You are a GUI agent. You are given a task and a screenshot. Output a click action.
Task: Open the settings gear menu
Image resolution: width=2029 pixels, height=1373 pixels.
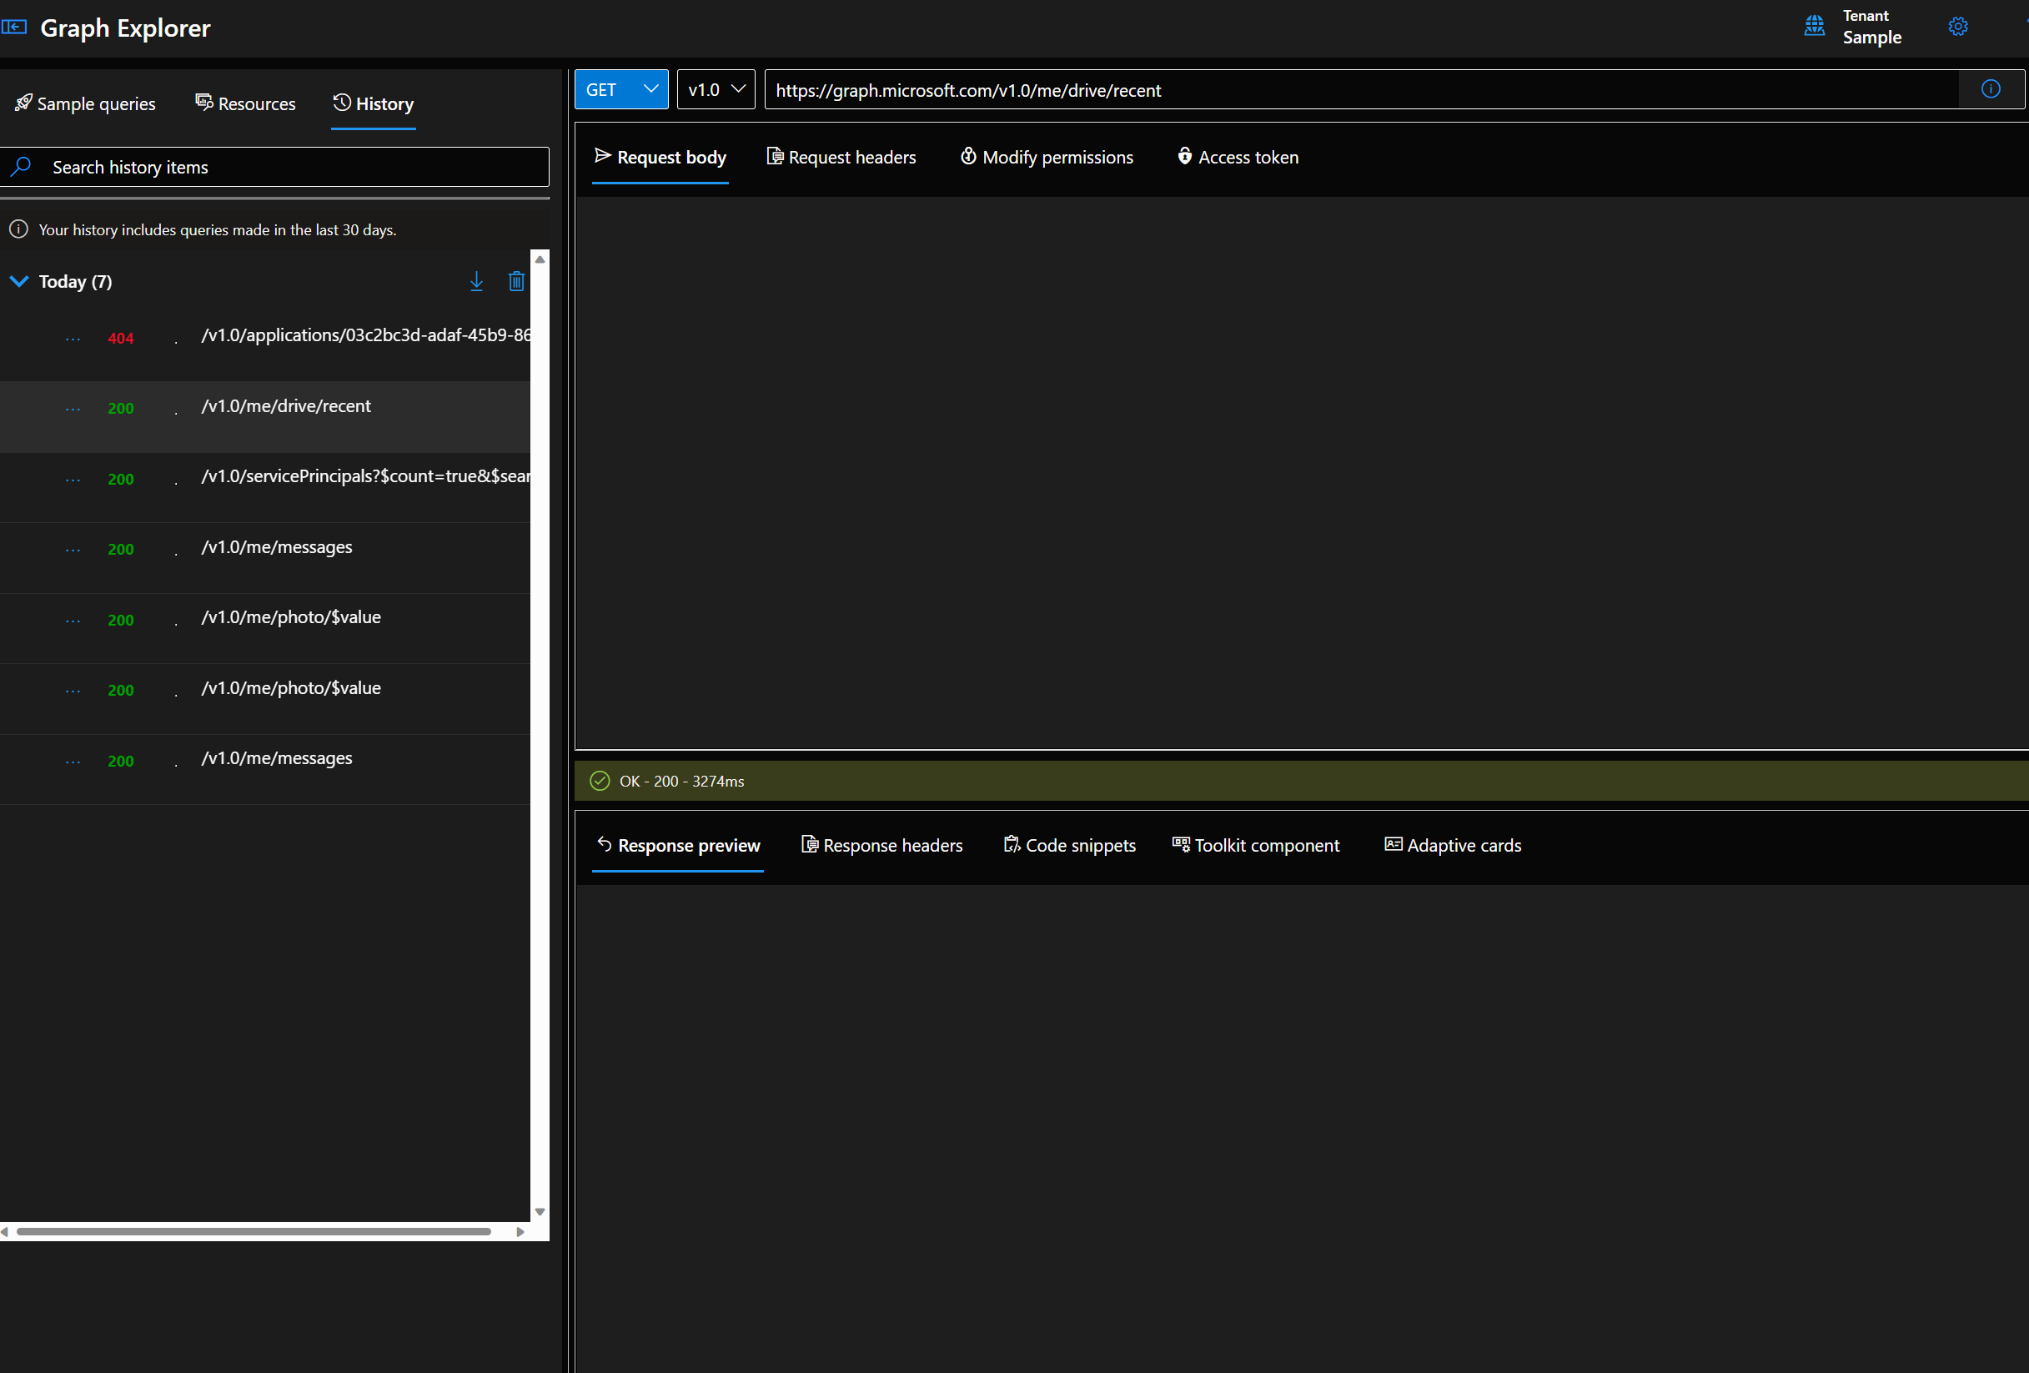(x=1958, y=26)
